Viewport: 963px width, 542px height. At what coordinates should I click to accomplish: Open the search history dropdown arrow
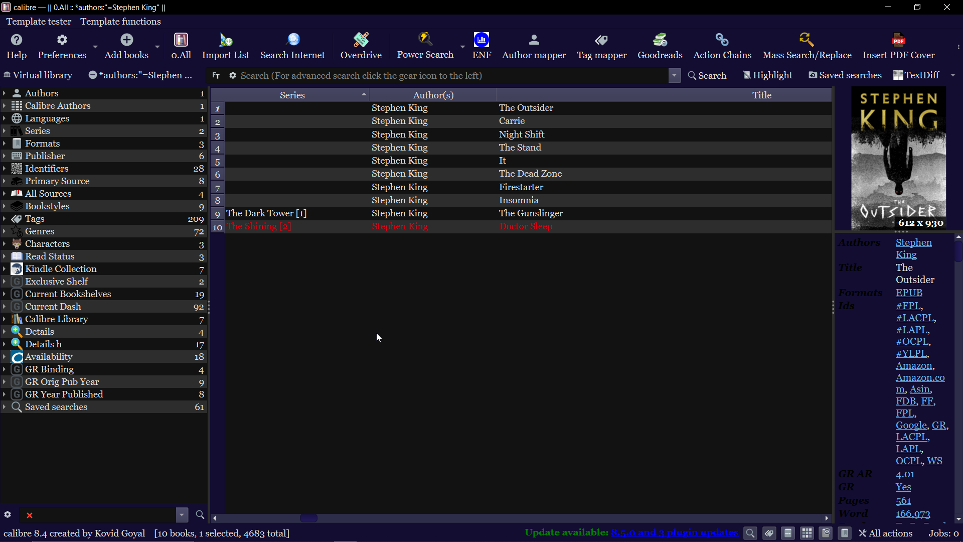tap(674, 75)
